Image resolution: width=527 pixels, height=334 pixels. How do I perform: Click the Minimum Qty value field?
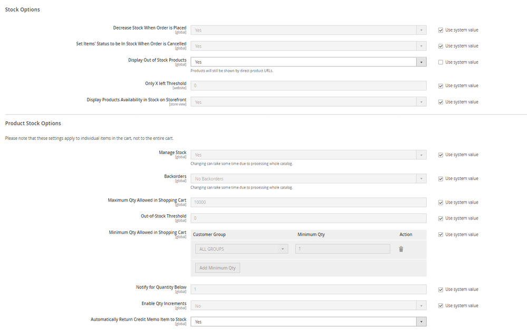[342, 249]
